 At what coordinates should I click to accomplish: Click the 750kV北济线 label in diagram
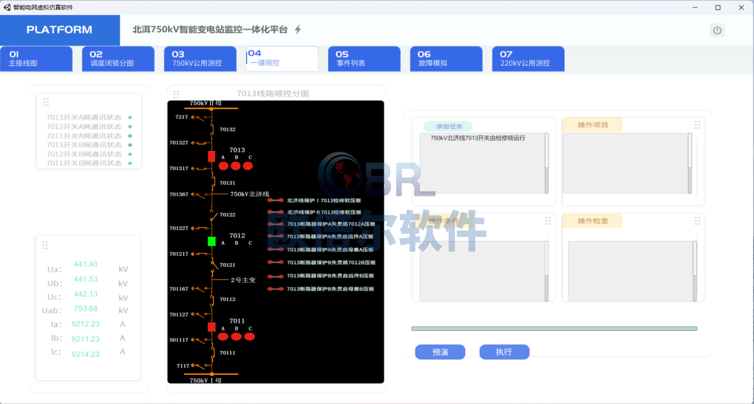pyautogui.click(x=250, y=194)
